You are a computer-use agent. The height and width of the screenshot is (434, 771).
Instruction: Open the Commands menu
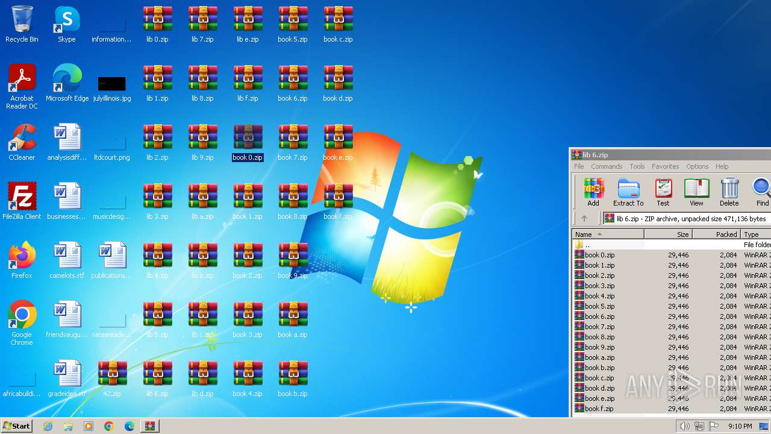pos(607,166)
